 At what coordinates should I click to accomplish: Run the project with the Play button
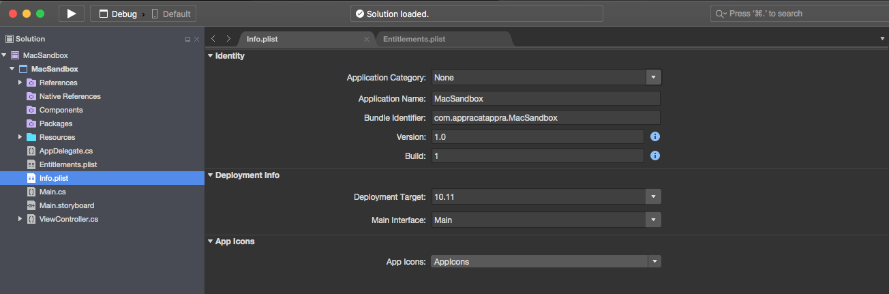[x=72, y=14]
